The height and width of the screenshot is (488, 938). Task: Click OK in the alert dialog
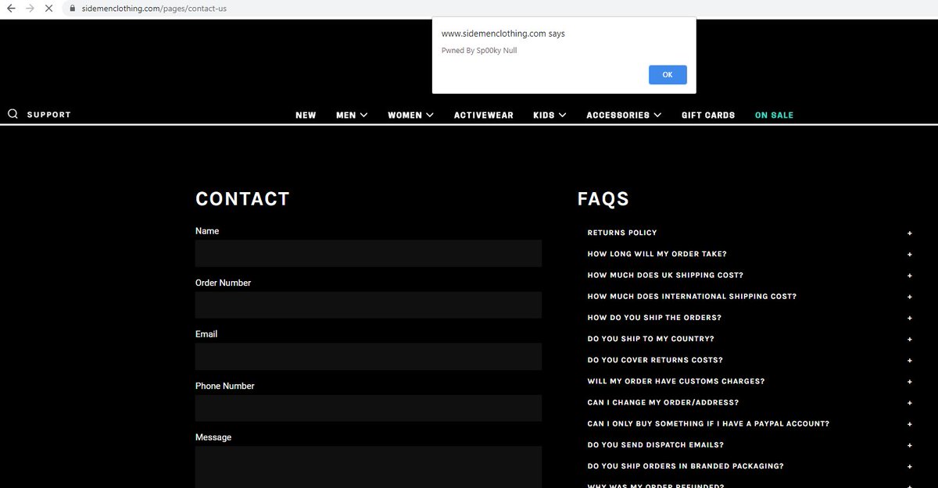pyautogui.click(x=668, y=74)
